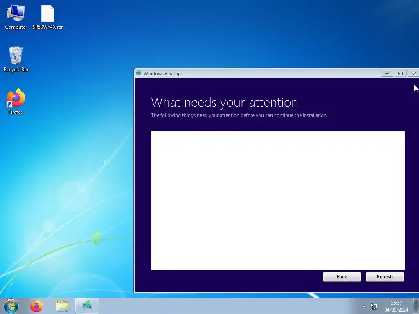Viewport: 419px width, 314px height.
Task: Select the Firefox desktop shortcut
Action: (x=16, y=101)
